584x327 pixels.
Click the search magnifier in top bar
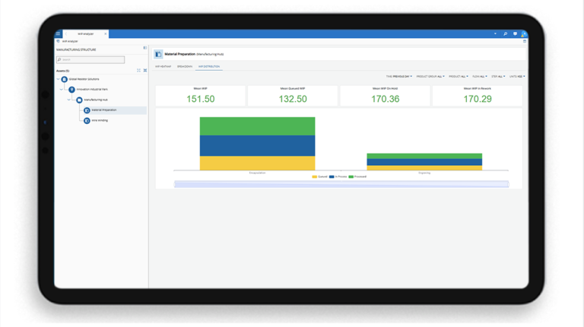click(505, 34)
